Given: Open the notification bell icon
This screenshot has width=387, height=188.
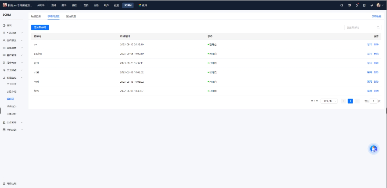Looking at the screenshot, I should [x=357, y=5].
